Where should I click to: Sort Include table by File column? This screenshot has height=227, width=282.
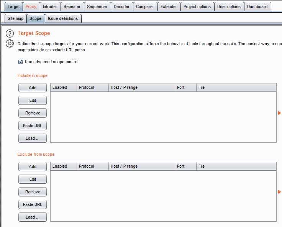tap(236, 88)
